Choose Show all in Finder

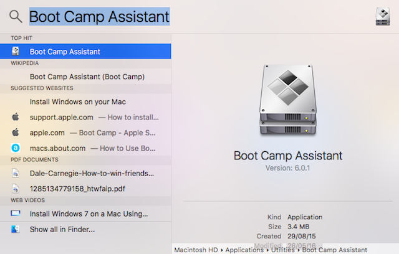(x=62, y=229)
